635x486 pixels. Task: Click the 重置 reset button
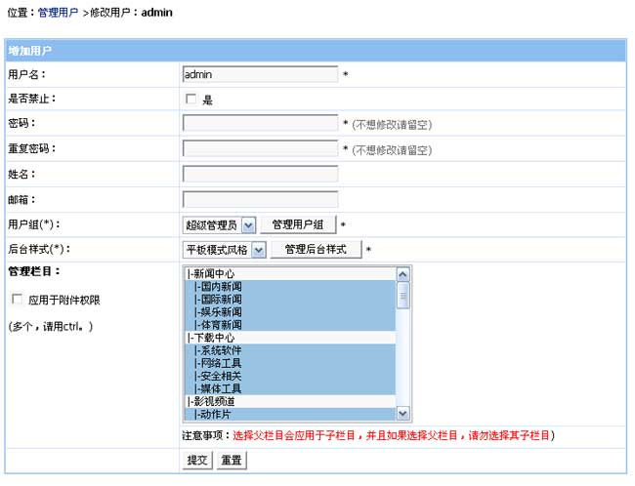point(231,460)
